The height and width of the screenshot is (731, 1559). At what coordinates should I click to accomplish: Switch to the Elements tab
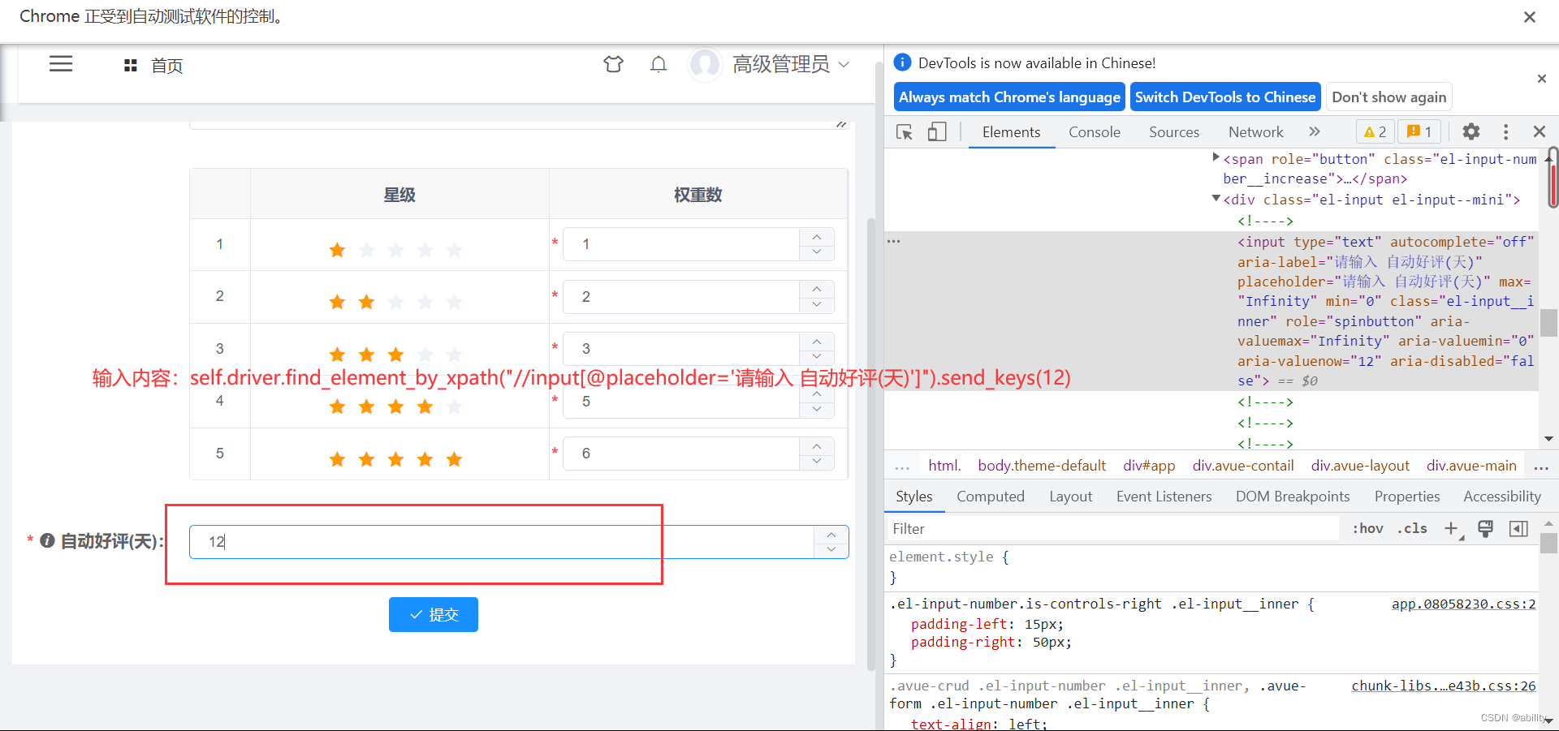(1011, 131)
